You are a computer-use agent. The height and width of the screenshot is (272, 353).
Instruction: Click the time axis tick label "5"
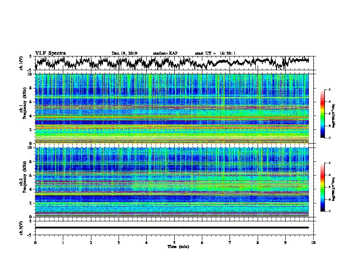coord(174,242)
